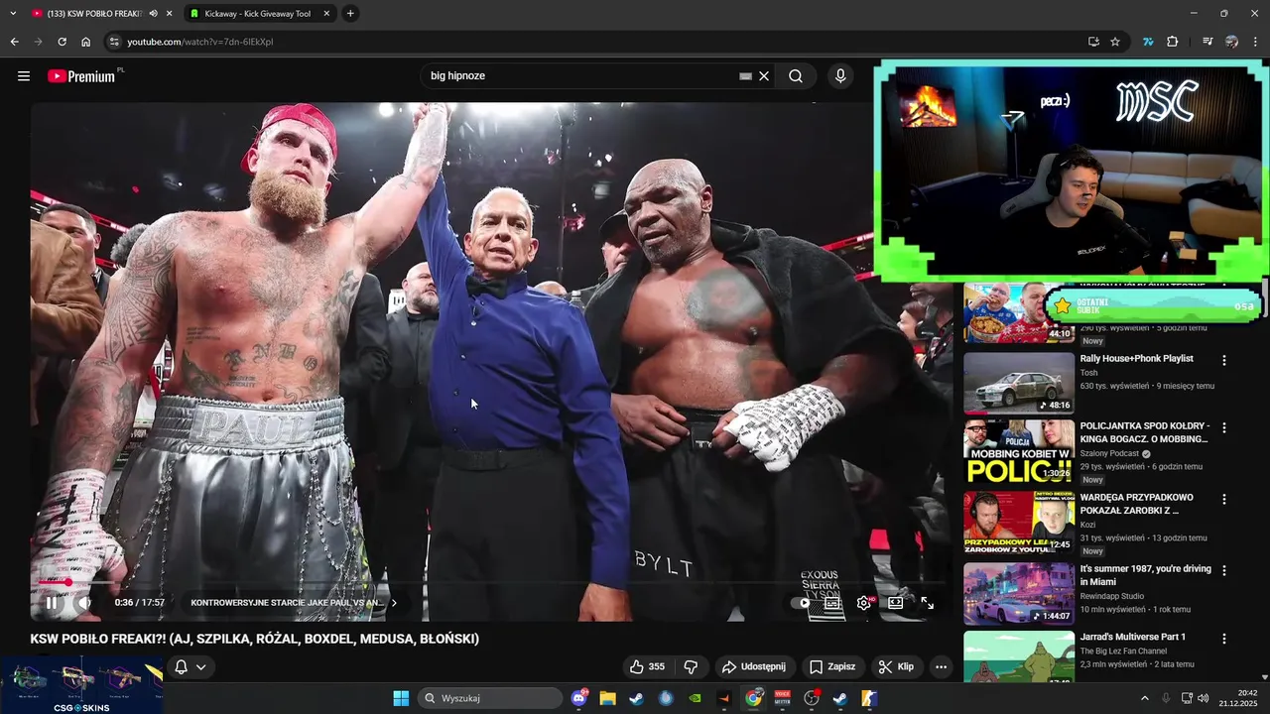Viewport: 1270px width, 714px height.
Task: Save video with Zapisz button
Action: click(x=832, y=666)
